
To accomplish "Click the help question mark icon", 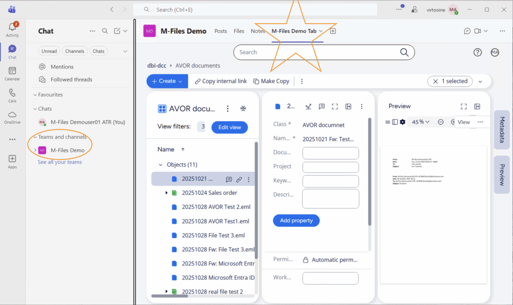I will 477,53.
